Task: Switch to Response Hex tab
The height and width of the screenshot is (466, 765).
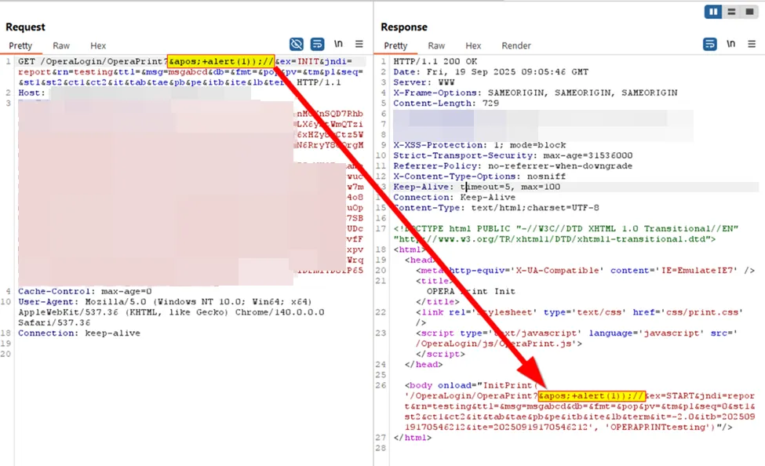Action: click(x=473, y=46)
